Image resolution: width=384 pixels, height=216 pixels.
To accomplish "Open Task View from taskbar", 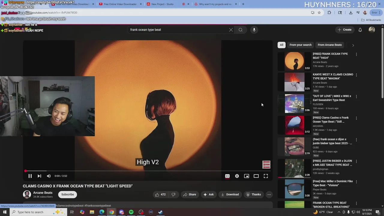I will (x=72, y=212).
